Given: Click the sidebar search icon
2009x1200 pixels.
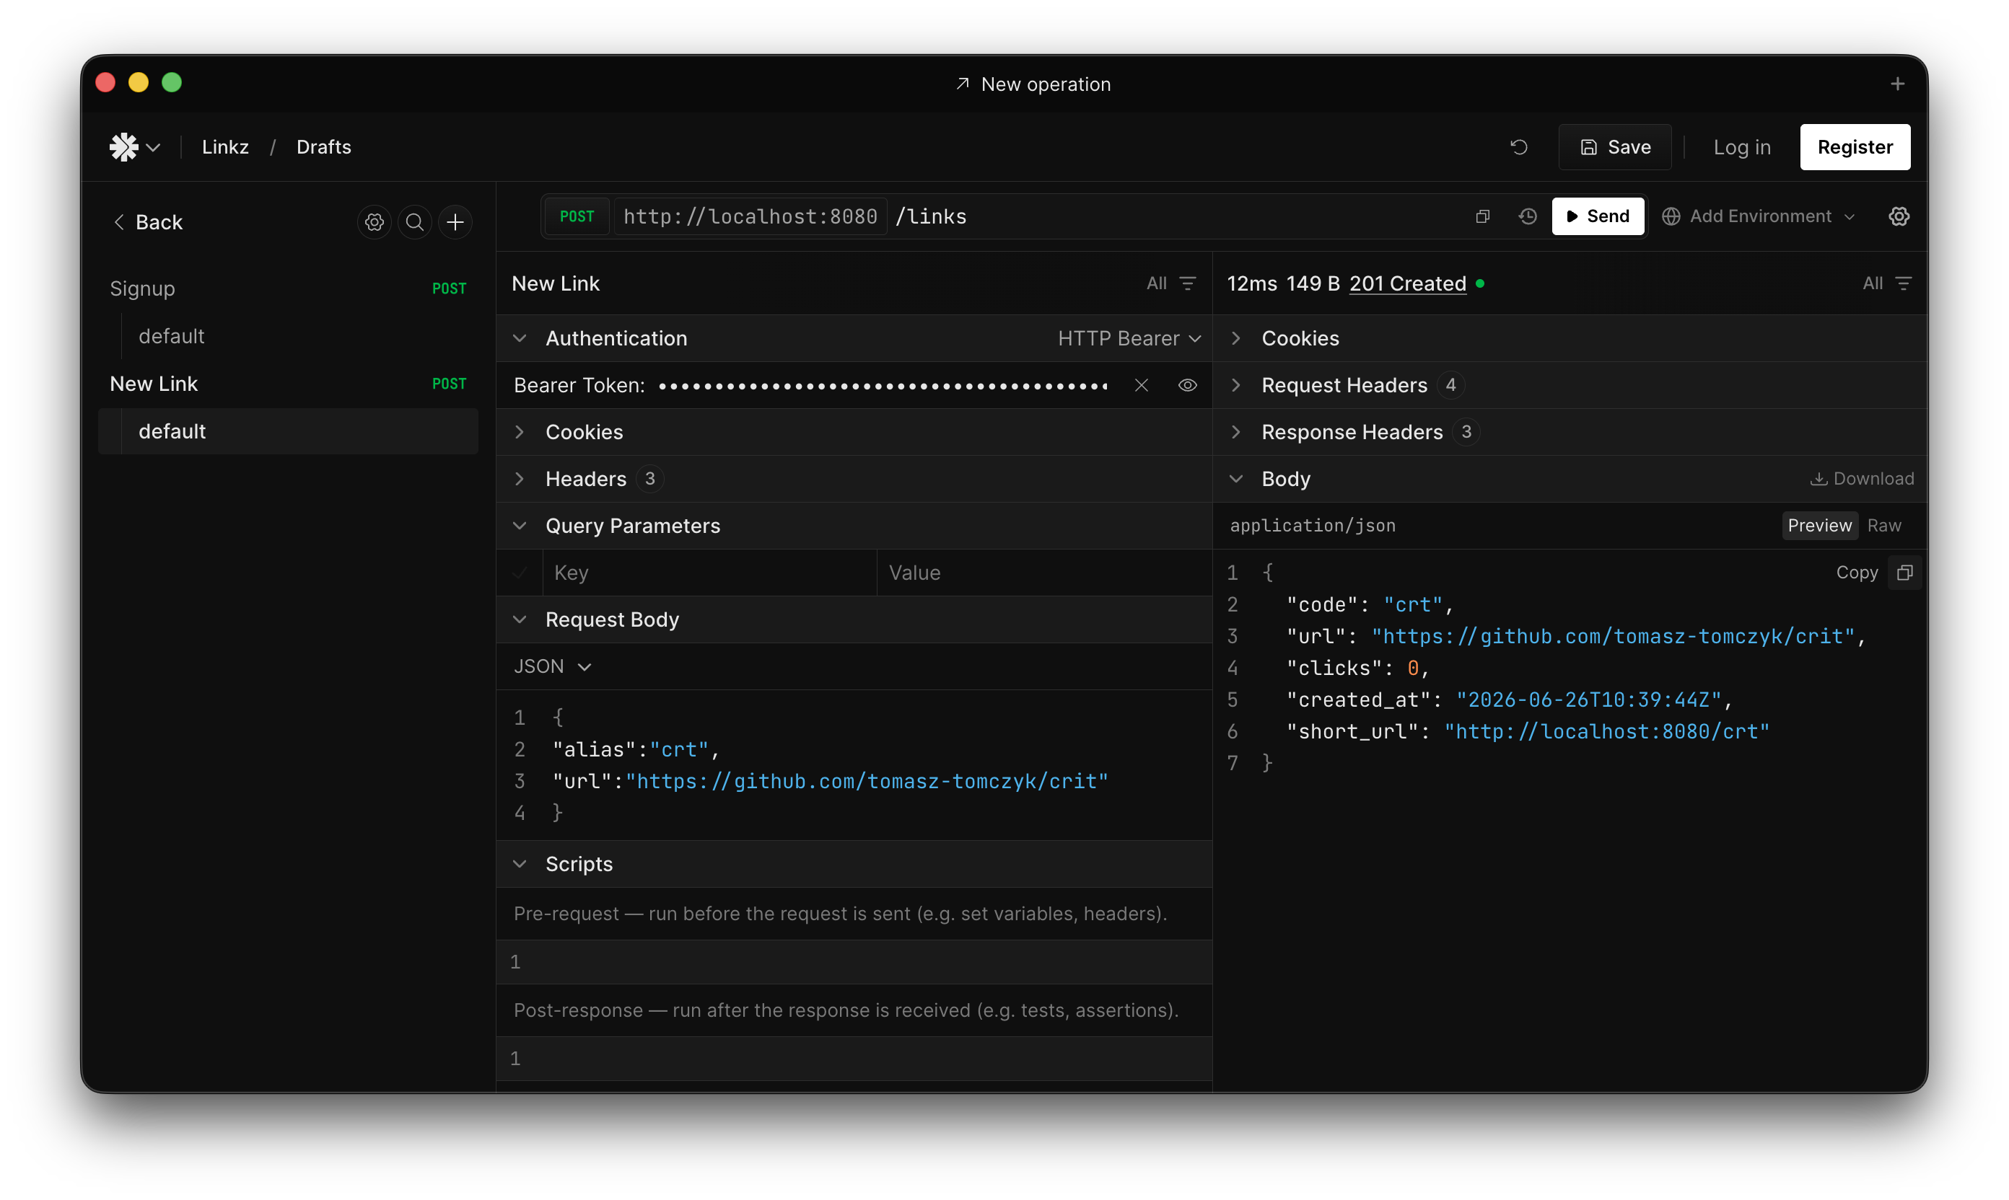Looking at the screenshot, I should (x=414, y=222).
